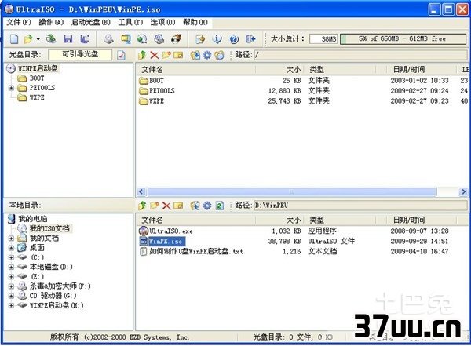471x346 pixels.
Task: Select 如何制作U盘WinPE启动盘.txt file
Action: tap(196, 251)
